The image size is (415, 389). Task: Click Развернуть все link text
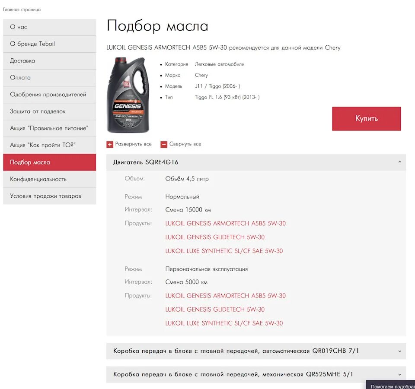[134, 144]
